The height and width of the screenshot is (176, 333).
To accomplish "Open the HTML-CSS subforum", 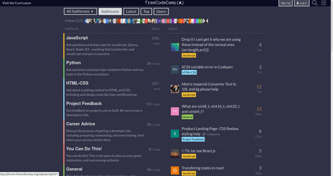I will point(77,83).
